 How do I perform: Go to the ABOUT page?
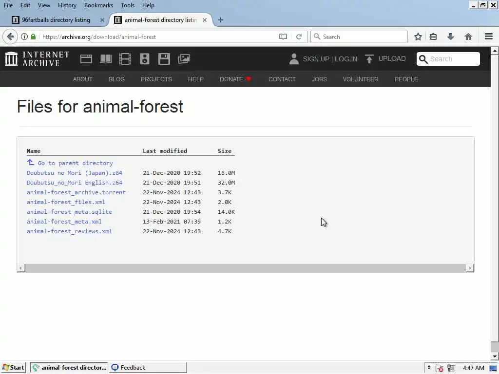pyautogui.click(x=83, y=79)
